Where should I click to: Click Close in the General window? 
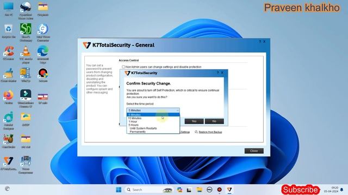pyautogui.click(x=254, y=151)
